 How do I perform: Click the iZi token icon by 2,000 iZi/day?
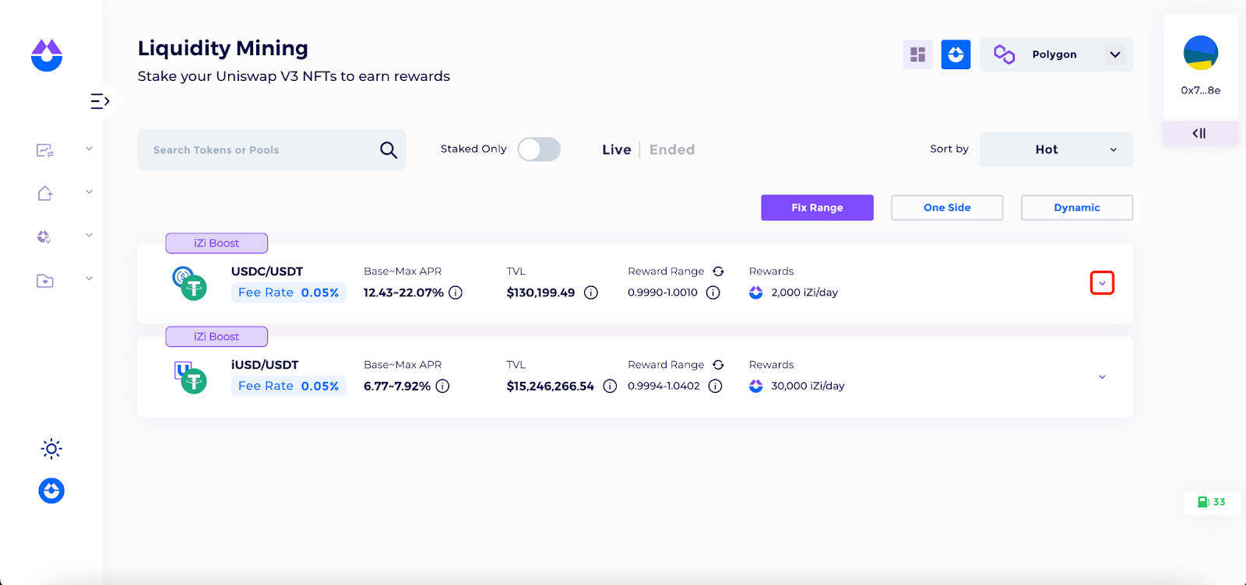click(756, 292)
